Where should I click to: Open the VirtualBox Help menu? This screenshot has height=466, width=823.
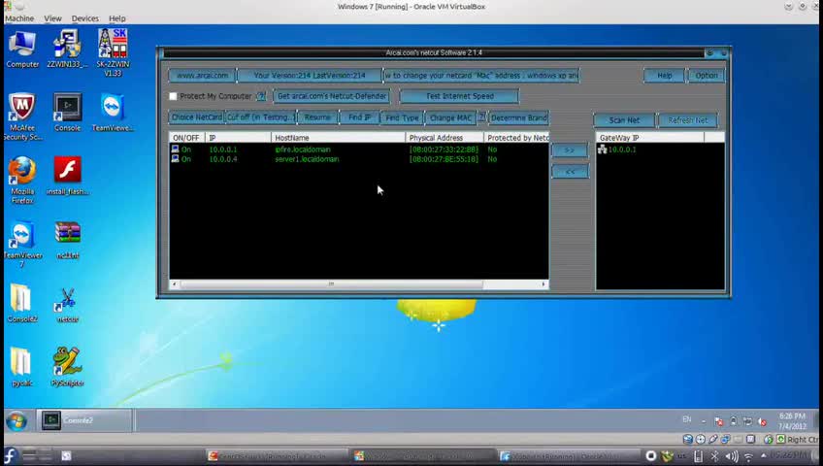coord(117,18)
